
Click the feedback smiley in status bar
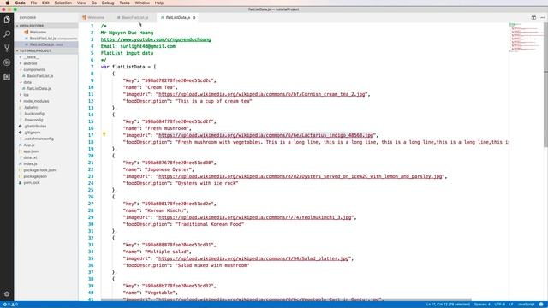(x=541, y=305)
